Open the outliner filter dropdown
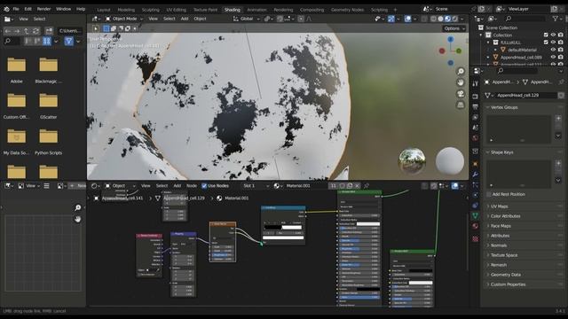Viewport: 568px width, 319px height. click(x=556, y=18)
